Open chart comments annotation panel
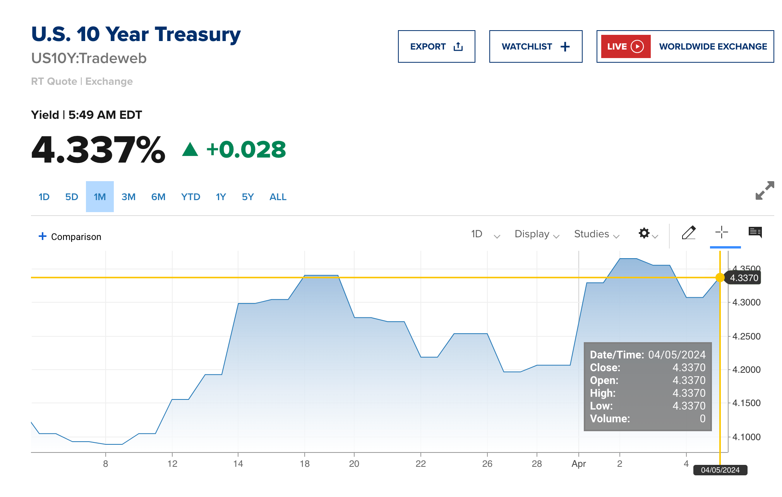 [755, 233]
